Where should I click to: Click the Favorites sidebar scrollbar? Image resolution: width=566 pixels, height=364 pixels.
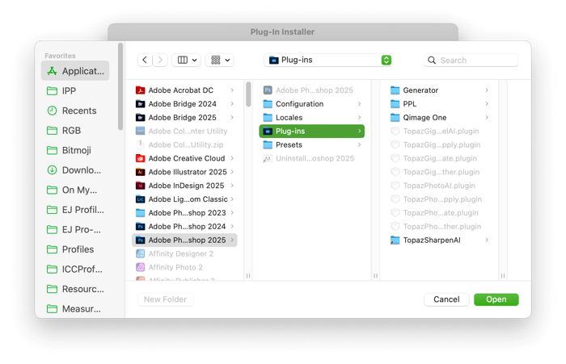(120, 86)
